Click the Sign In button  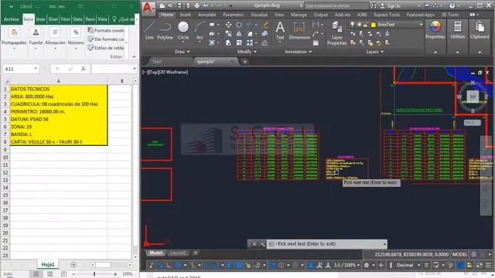[391, 5]
